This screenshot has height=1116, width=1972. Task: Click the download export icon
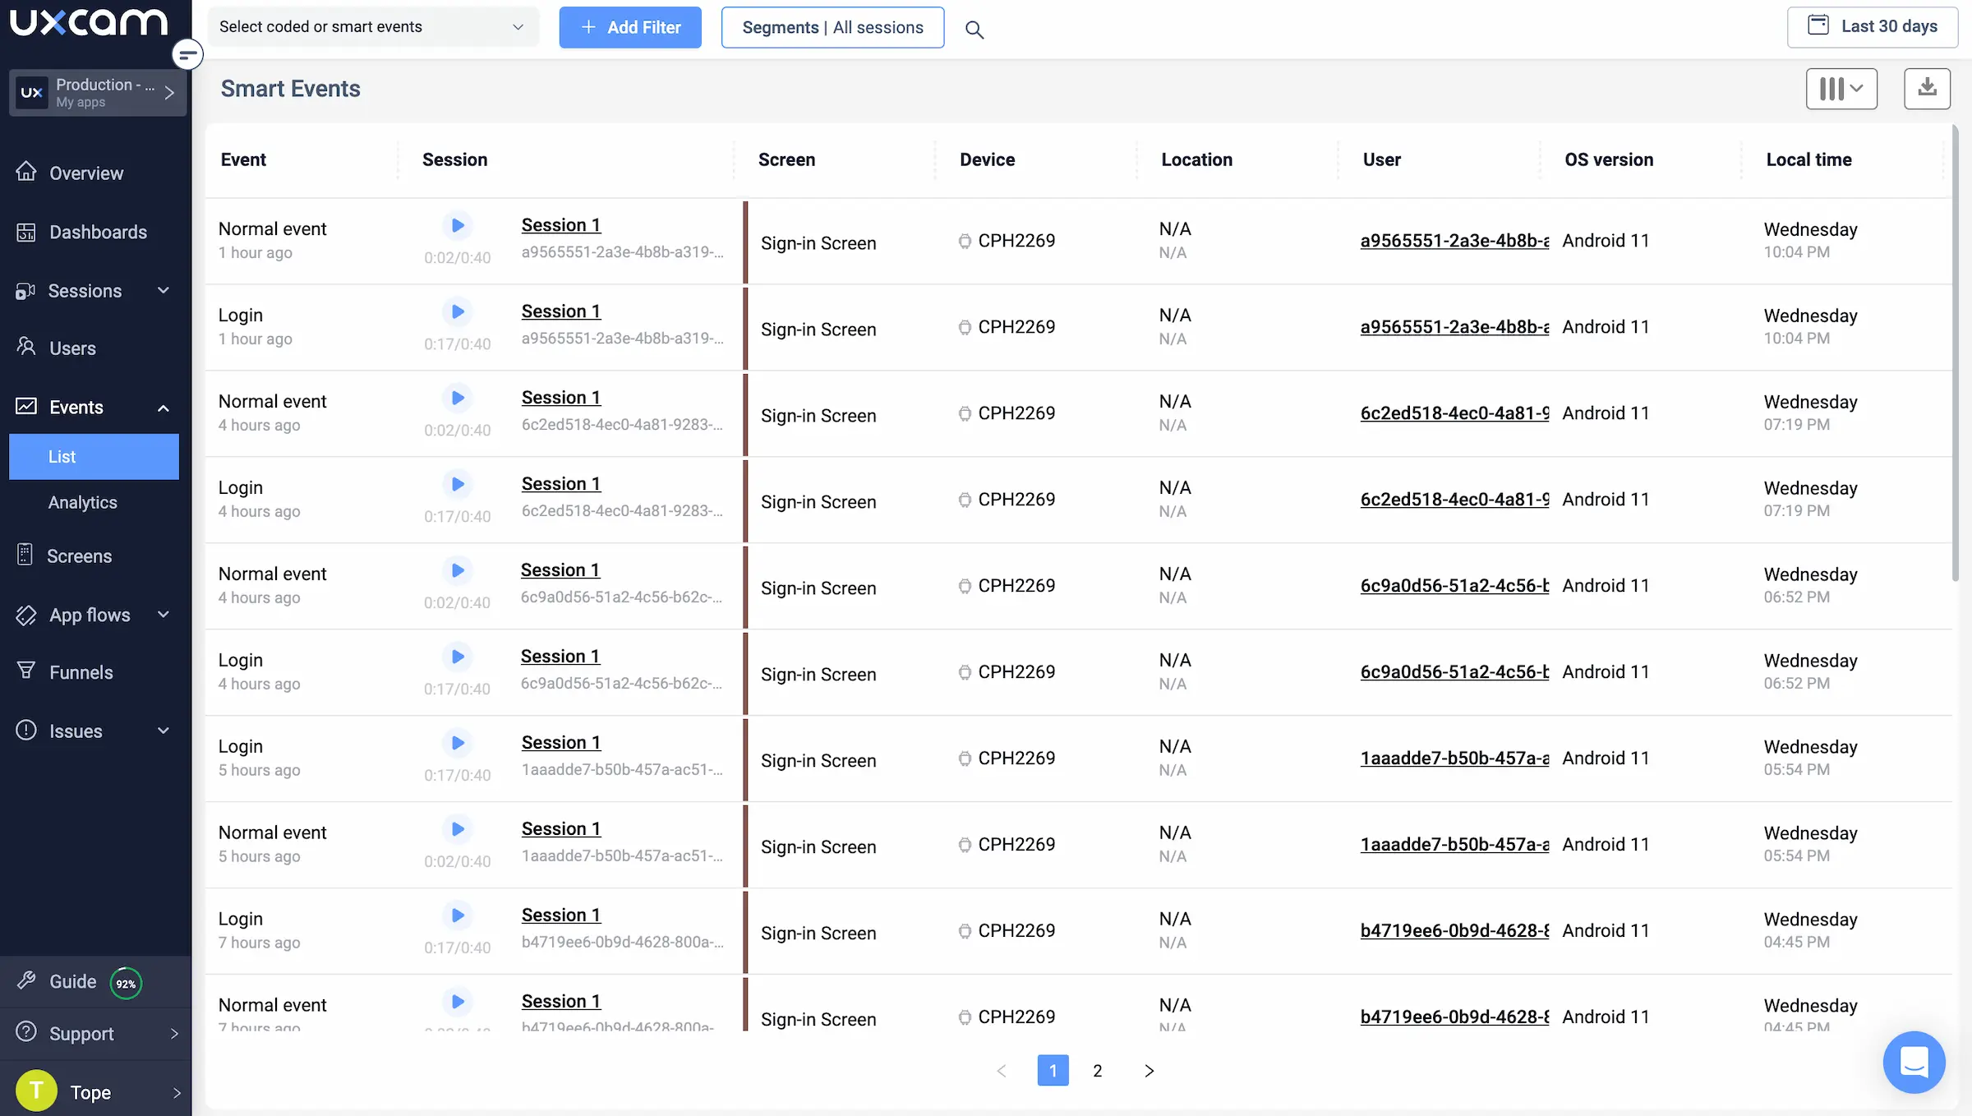point(1927,88)
